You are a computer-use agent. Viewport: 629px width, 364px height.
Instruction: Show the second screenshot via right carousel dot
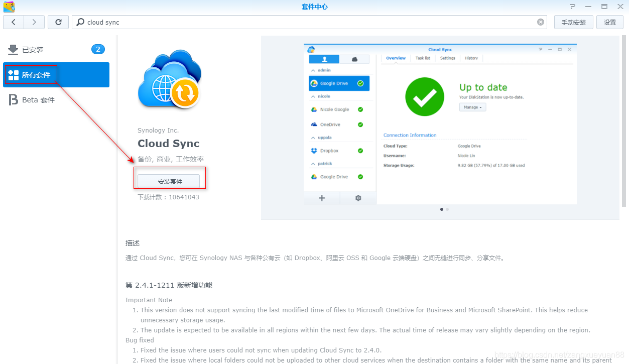[447, 209]
